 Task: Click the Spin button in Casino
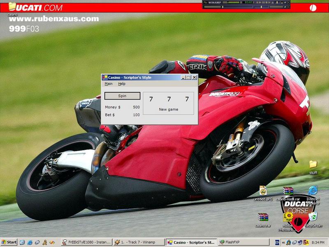click(122, 96)
